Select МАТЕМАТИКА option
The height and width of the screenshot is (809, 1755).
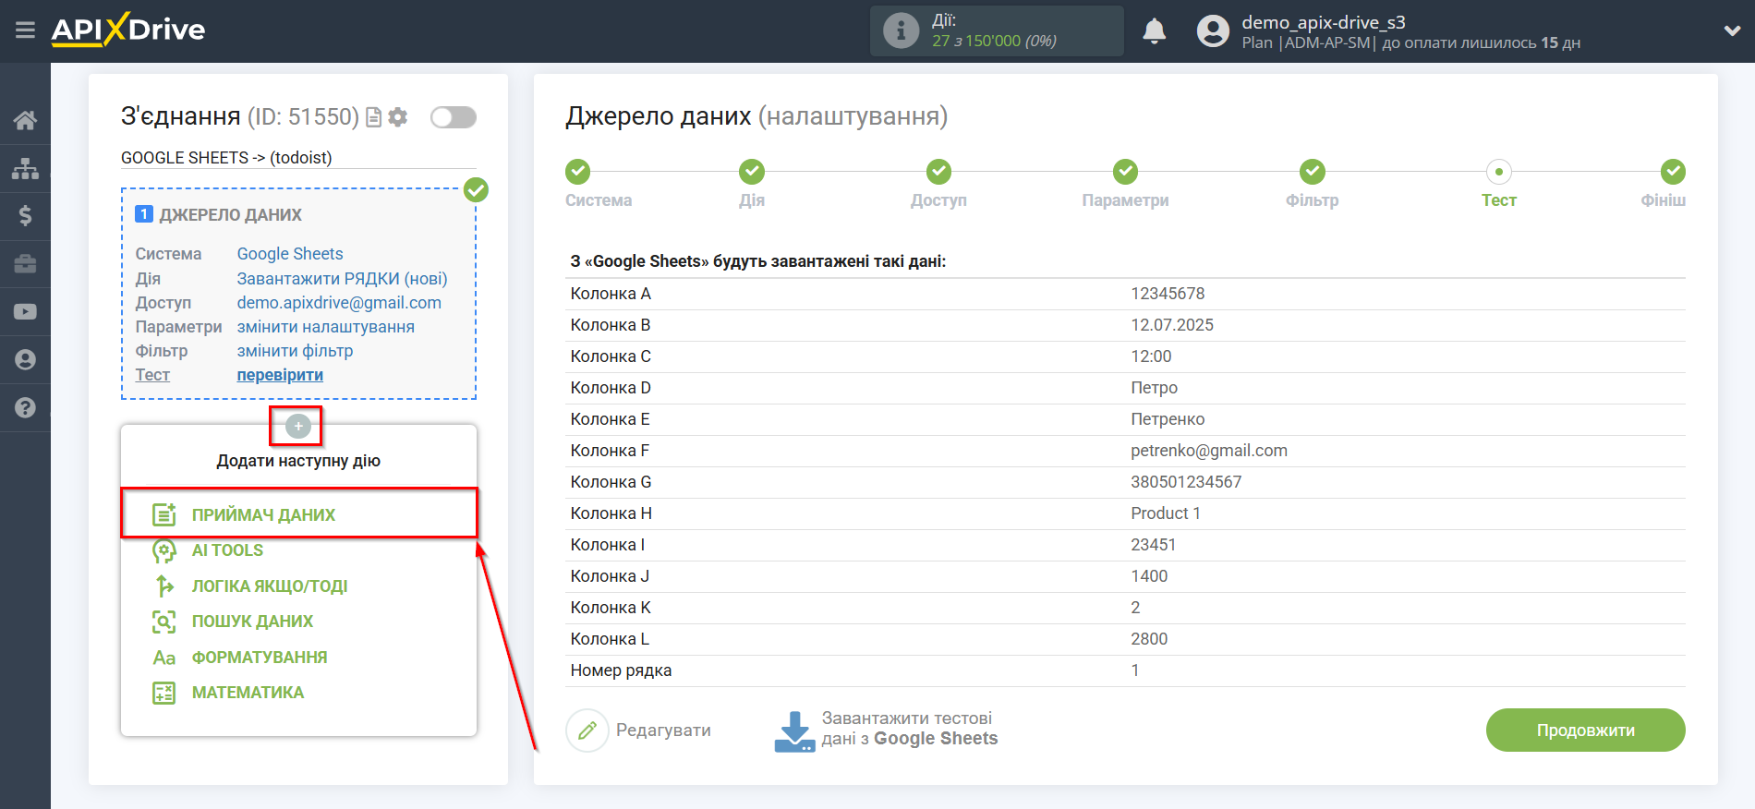(x=248, y=693)
